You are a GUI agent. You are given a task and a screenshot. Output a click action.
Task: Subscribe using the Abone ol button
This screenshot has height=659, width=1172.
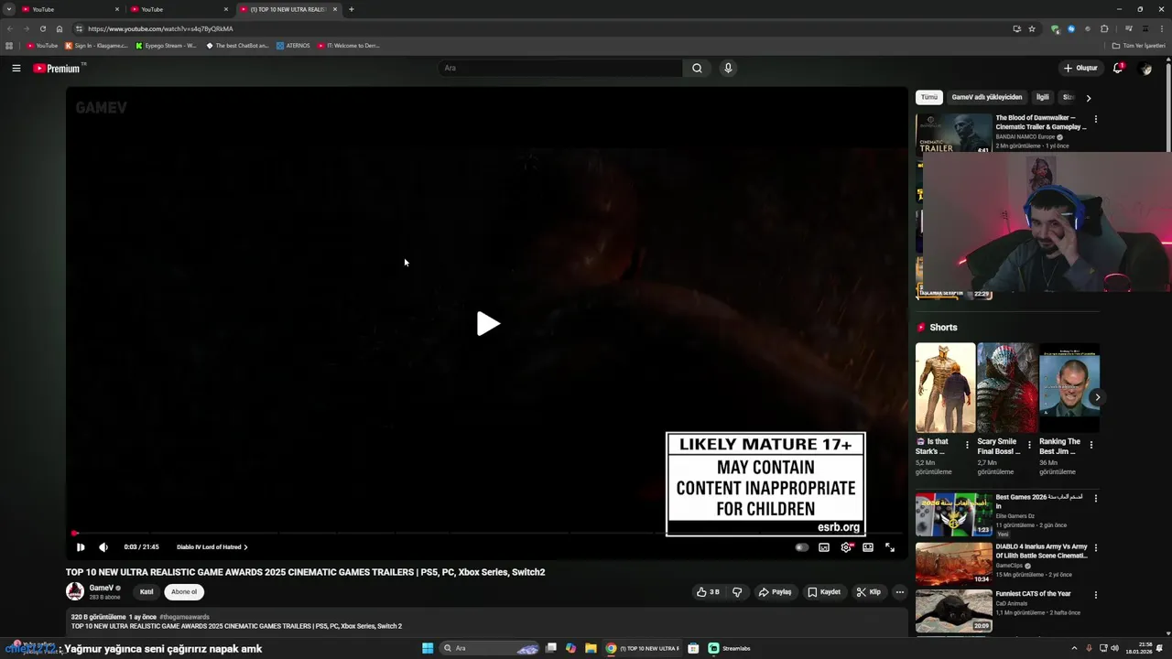point(184,592)
